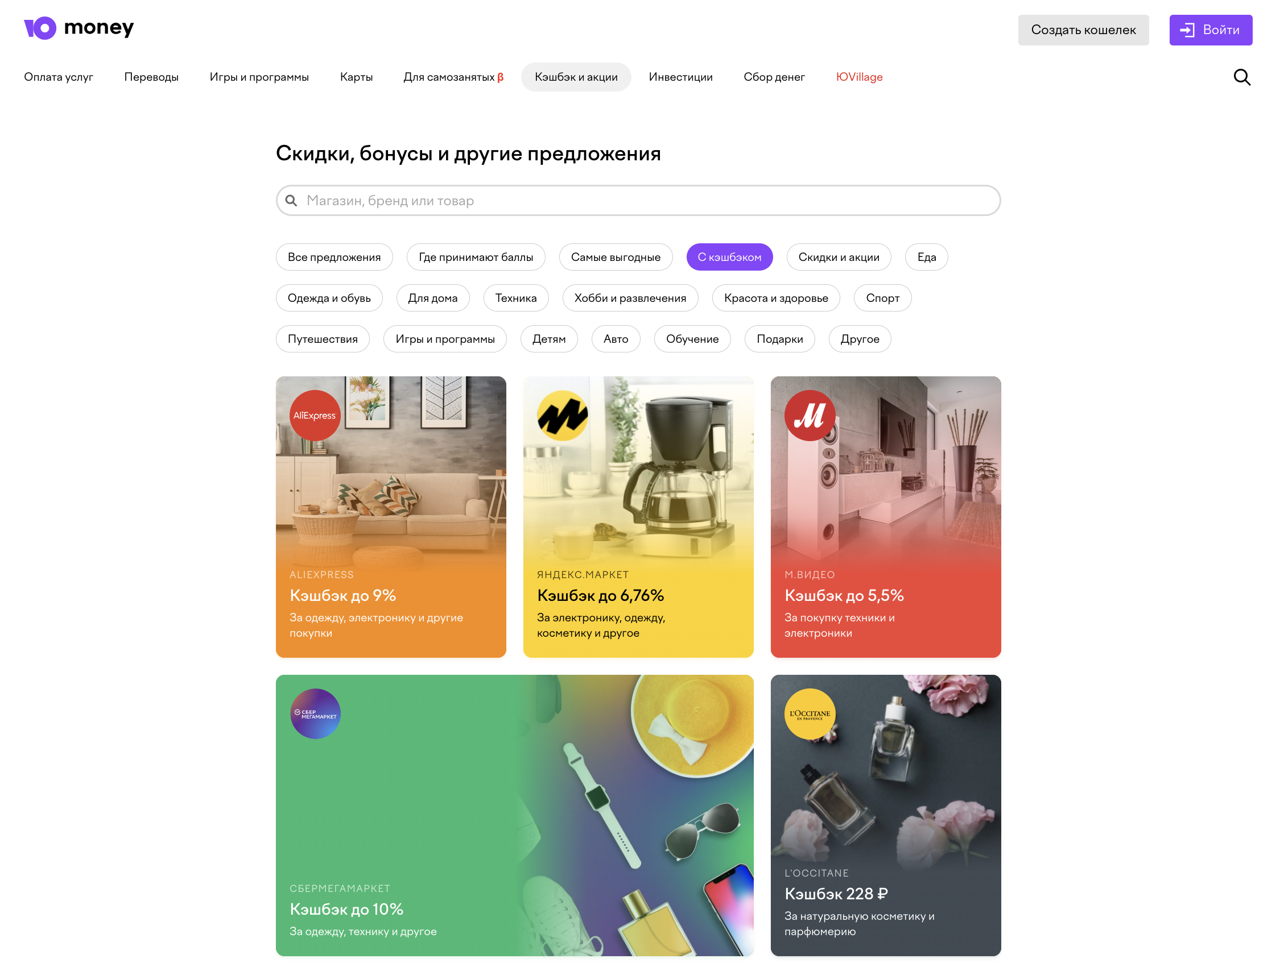Go to Игры и программы in top navigation
This screenshot has height=963, width=1280.
(259, 77)
